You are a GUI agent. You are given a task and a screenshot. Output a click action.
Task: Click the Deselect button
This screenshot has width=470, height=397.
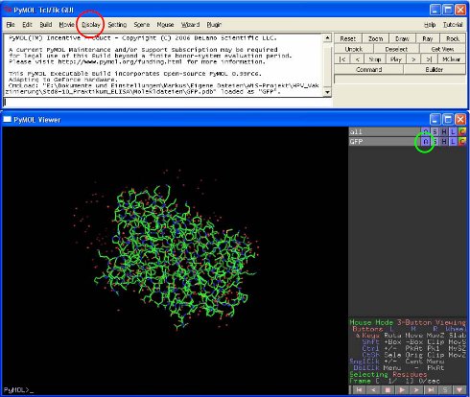pyautogui.click(x=396, y=49)
